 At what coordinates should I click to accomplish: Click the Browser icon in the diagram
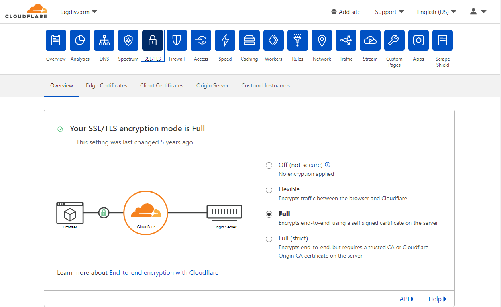tap(70, 213)
